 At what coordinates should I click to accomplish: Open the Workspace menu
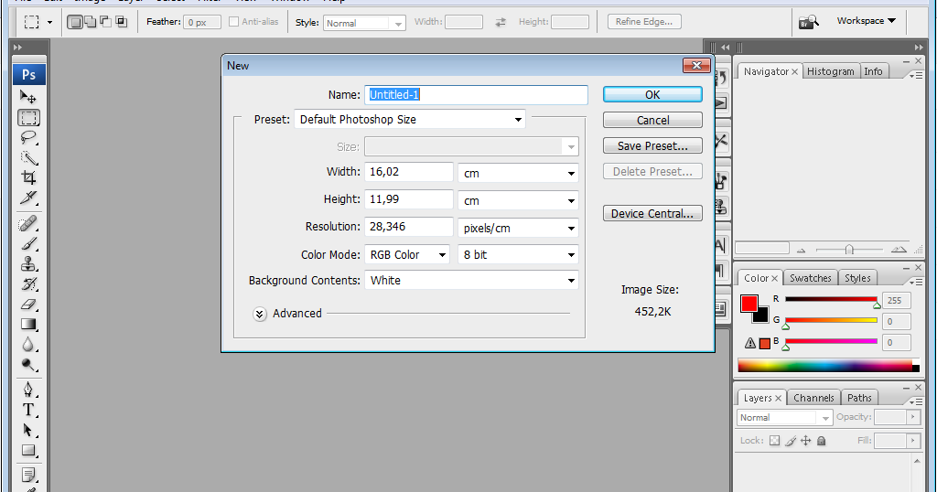click(x=866, y=21)
